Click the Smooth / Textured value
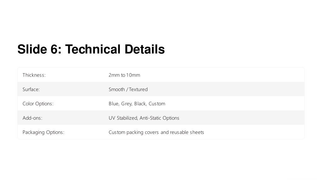Viewport: 322px width, 181px height. 128,90
